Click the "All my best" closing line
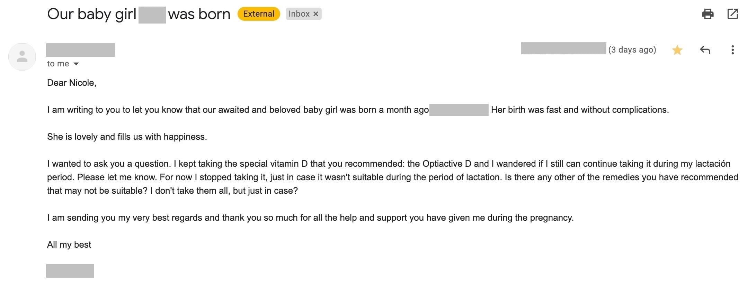 coord(69,245)
